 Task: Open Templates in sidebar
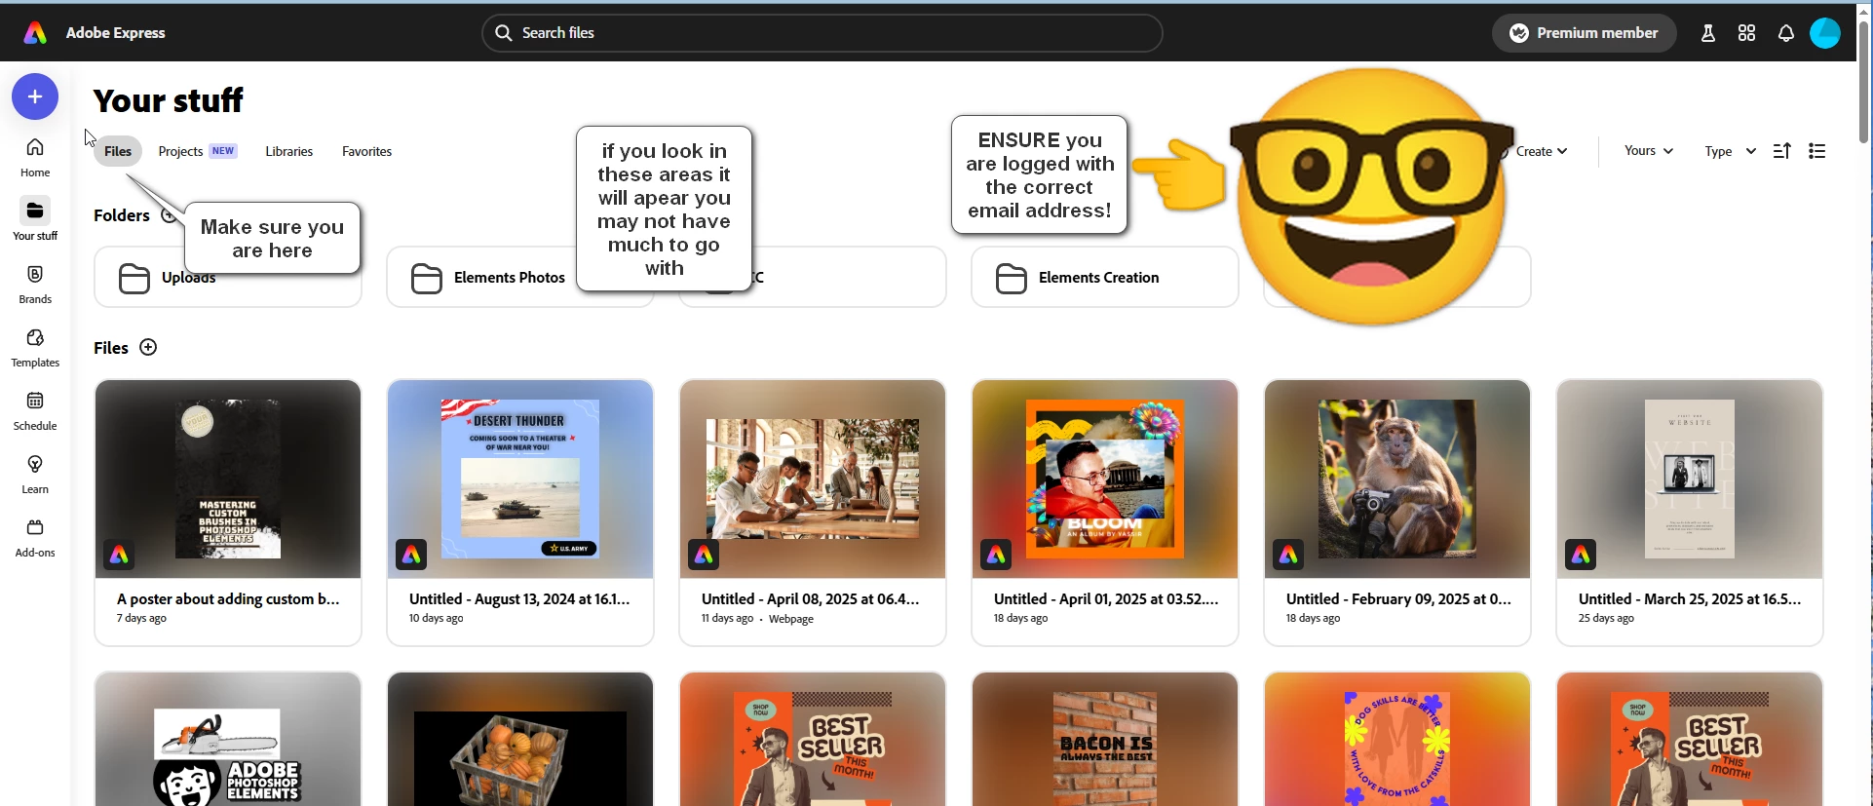coord(35,348)
